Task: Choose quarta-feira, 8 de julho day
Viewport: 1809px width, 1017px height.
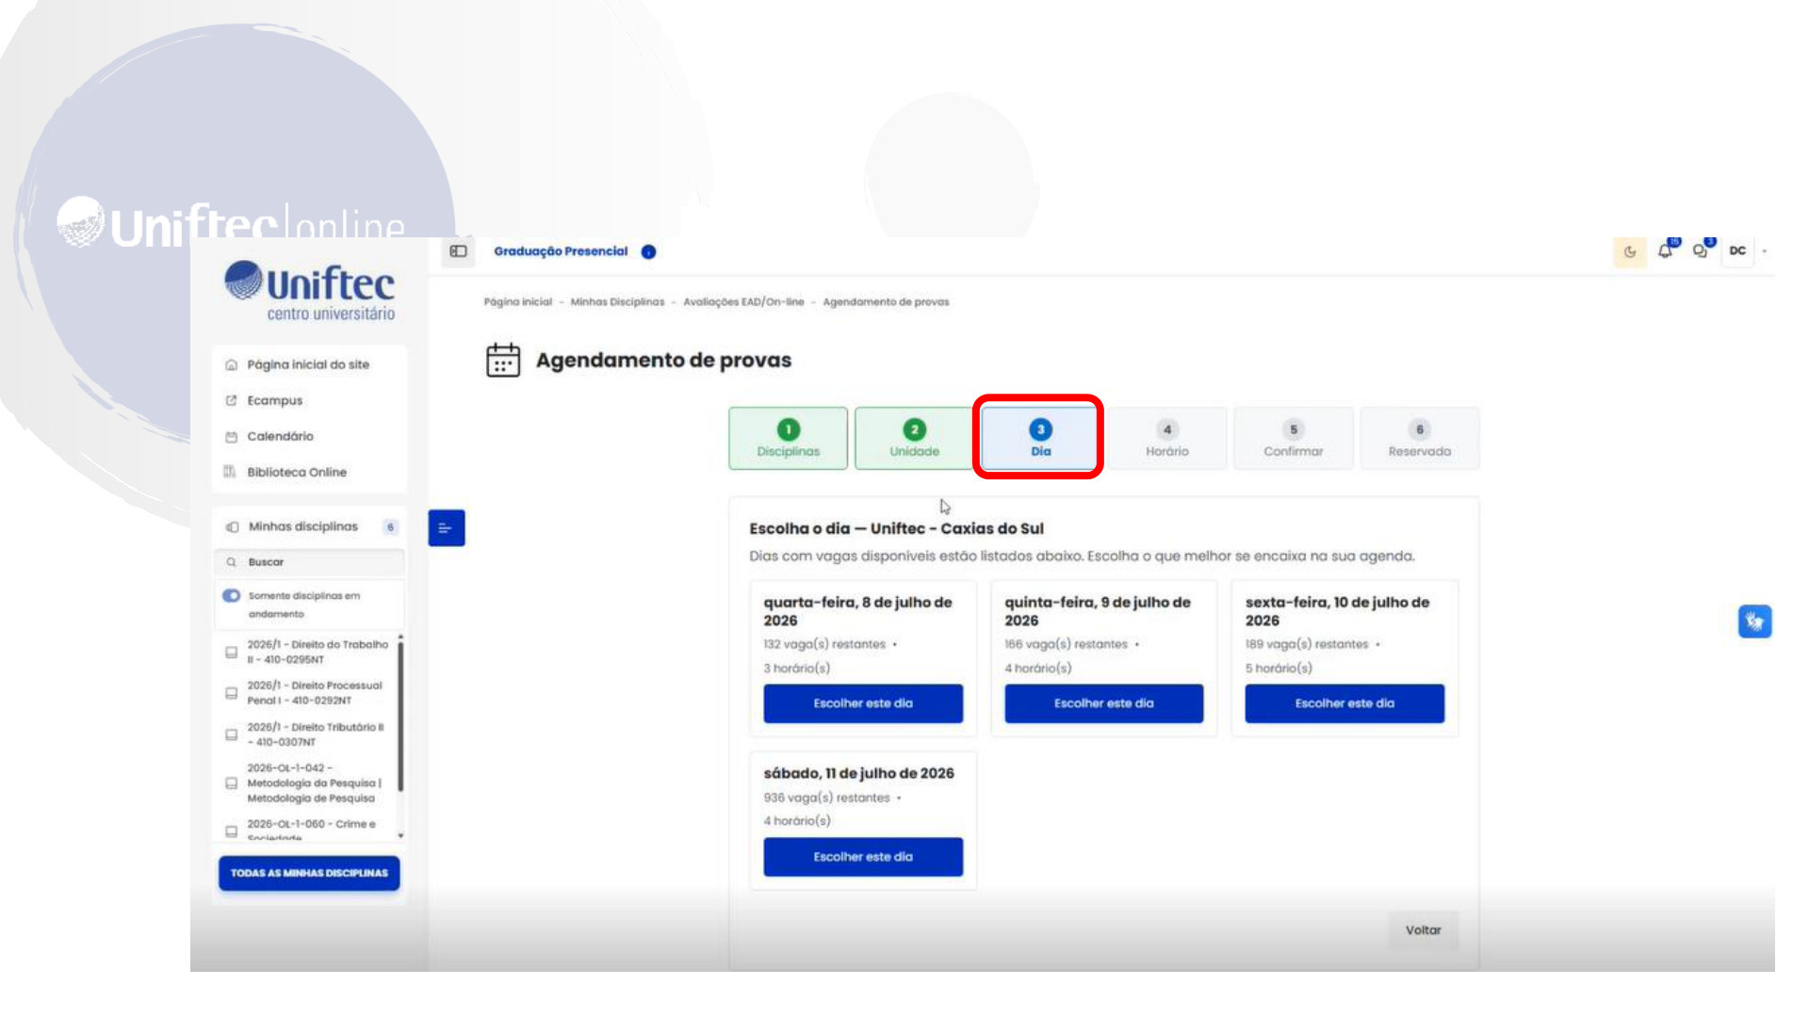Action: click(863, 703)
